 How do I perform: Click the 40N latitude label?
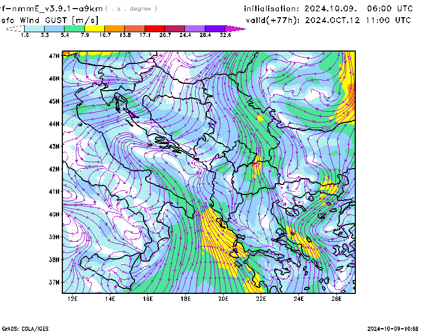pos(54,214)
